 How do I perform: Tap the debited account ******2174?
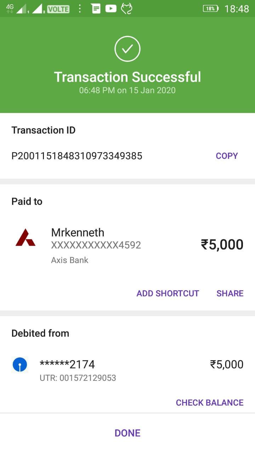click(67, 364)
